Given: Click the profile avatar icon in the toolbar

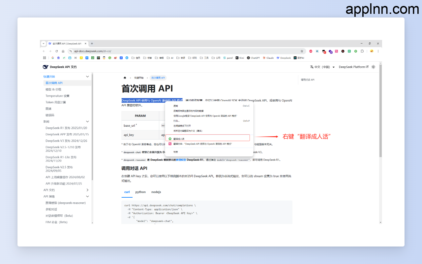Looking at the screenshot, I should click(372, 51).
